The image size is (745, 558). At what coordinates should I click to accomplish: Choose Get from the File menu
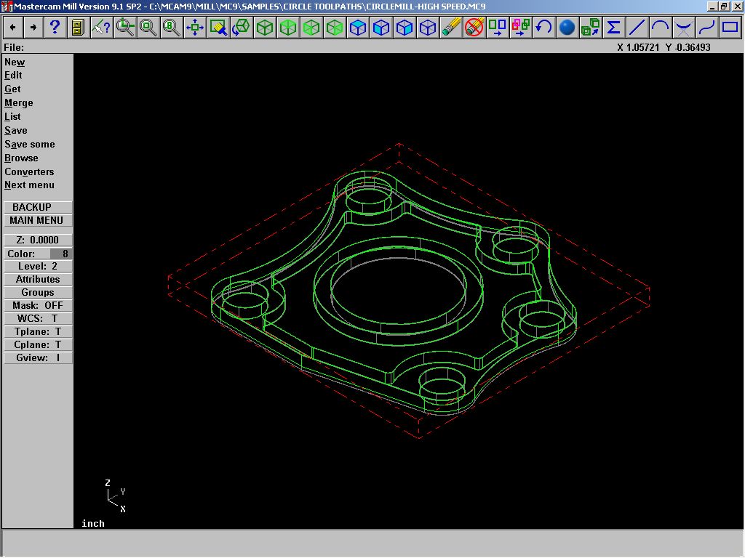pyautogui.click(x=12, y=89)
